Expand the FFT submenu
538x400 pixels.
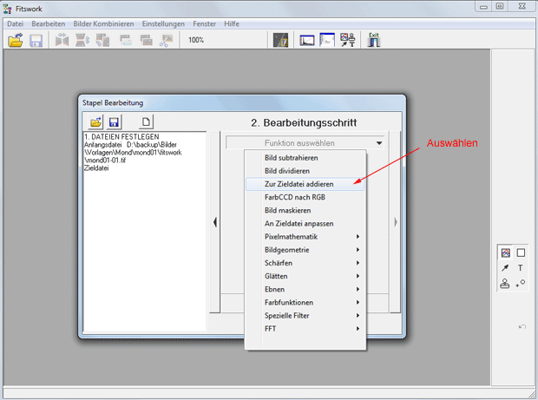coord(305,329)
